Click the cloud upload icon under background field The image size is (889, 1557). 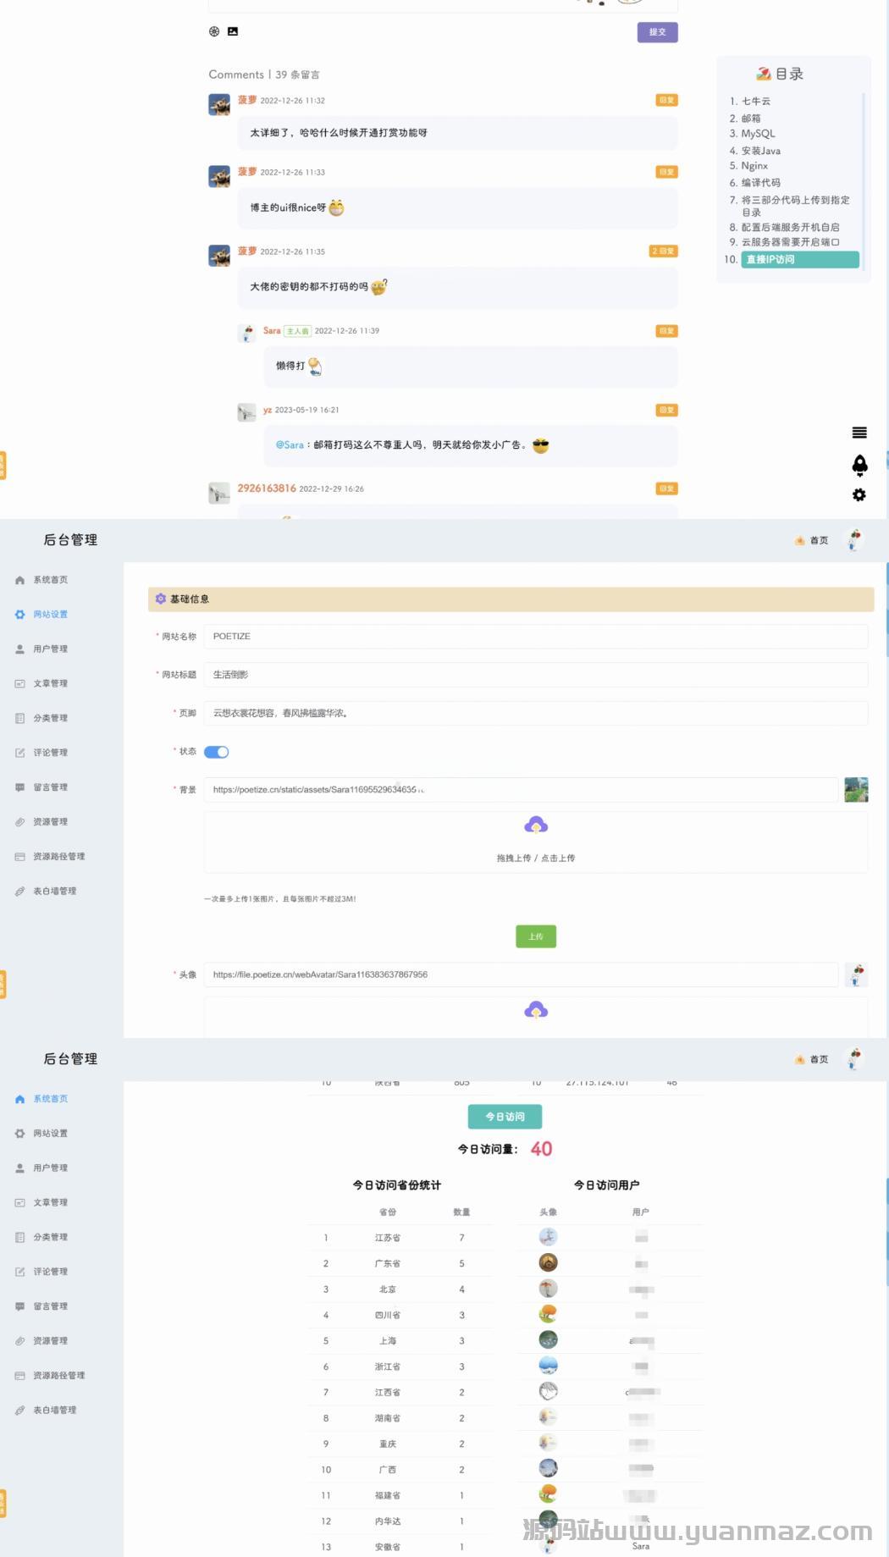[536, 825]
